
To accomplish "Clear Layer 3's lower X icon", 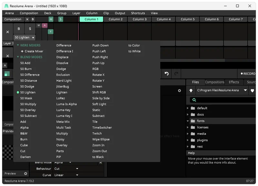I will pyautogui.click(x=7, y=56).
